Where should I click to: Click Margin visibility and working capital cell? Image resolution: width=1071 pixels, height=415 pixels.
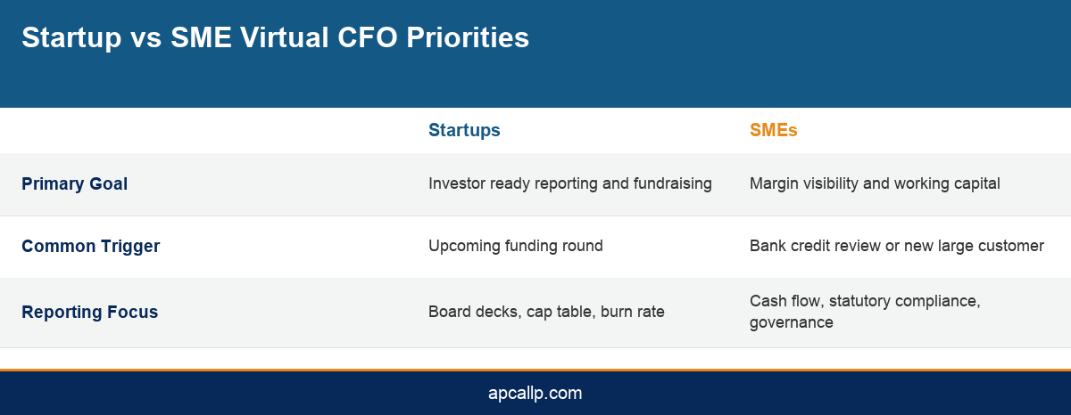tap(875, 184)
